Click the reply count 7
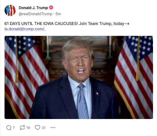The image size is (157, 136). tap(14, 128)
